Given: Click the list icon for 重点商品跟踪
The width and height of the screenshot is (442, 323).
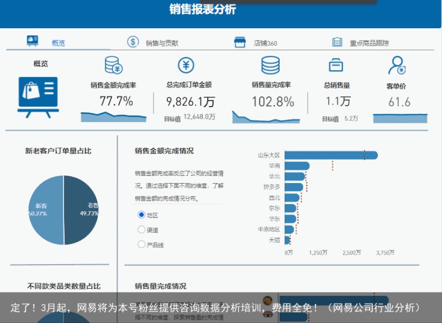Looking at the screenshot, I should (x=337, y=42).
